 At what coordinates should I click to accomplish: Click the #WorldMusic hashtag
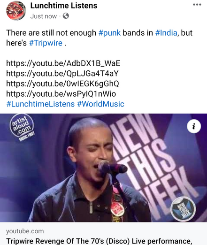100,104
